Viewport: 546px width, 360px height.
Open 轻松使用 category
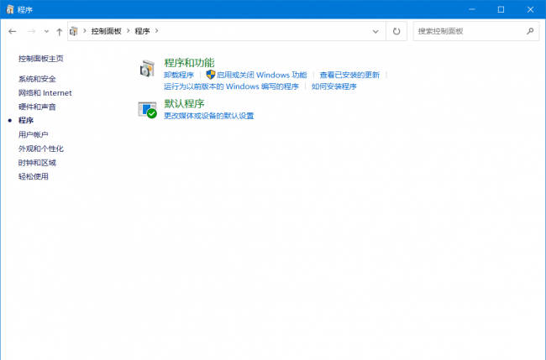click(x=34, y=176)
